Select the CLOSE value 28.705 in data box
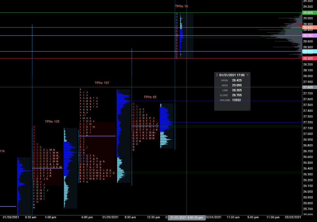317x222 pixels. coord(237,95)
